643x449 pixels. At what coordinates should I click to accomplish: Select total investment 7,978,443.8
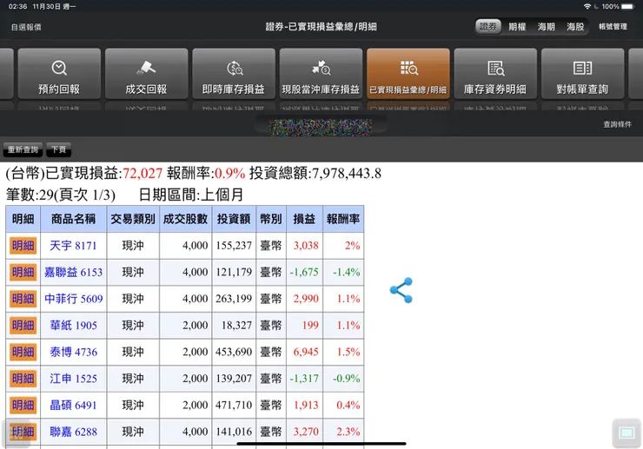[x=347, y=174]
